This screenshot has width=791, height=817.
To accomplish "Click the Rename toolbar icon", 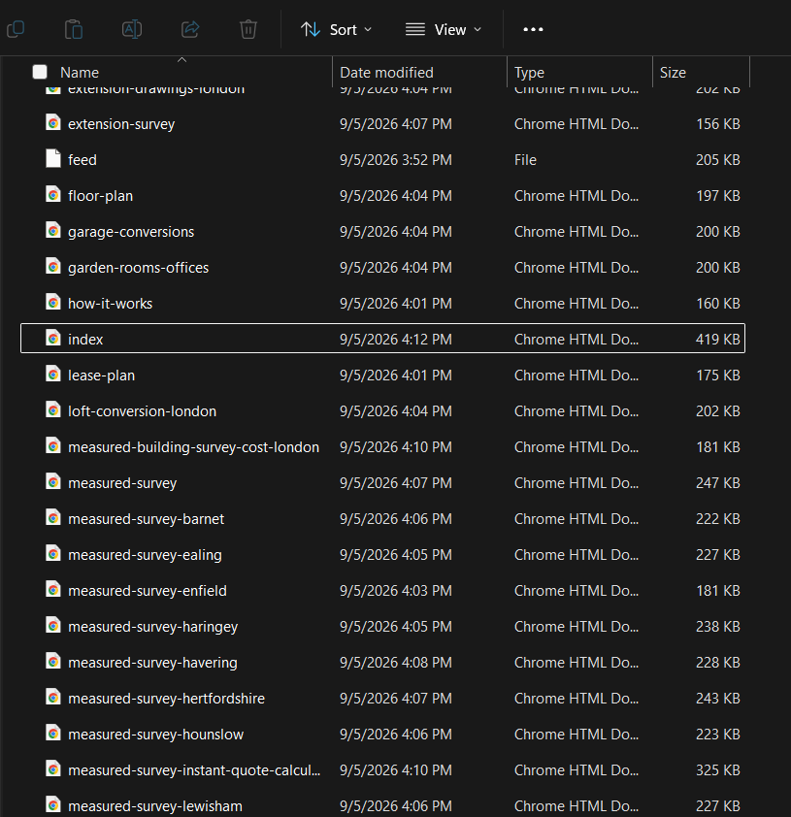I will pos(132,29).
